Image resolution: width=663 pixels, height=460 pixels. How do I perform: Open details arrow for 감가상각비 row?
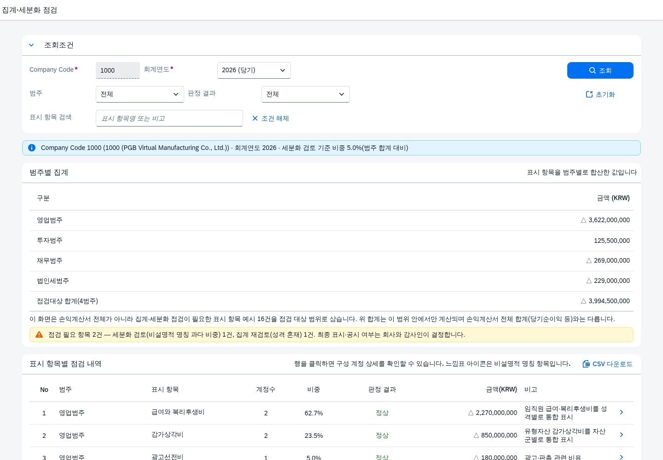pyautogui.click(x=622, y=435)
